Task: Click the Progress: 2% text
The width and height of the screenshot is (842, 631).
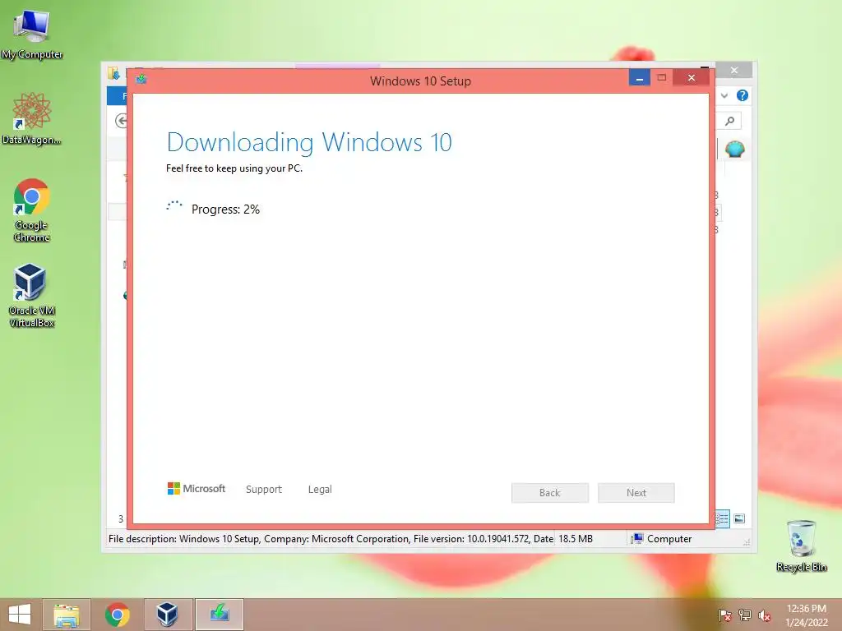Action: click(225, 210)
